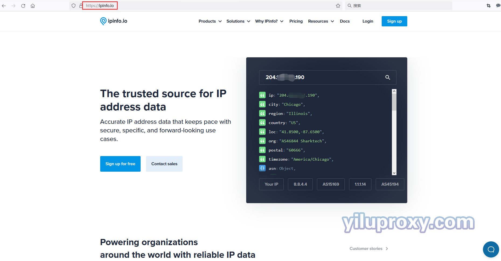Reload the page with the refresh icon

click(23, 6)
